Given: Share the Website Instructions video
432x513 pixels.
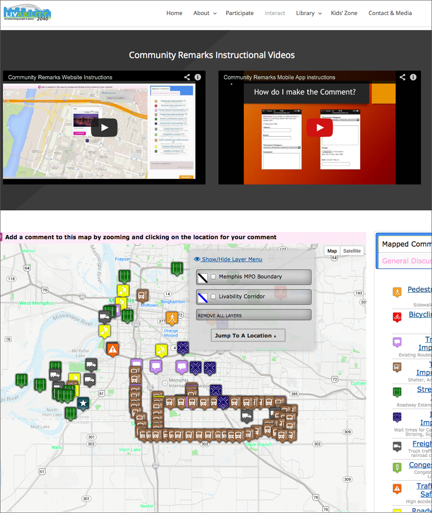Looking at the screenshot, I should coord(187,77).
